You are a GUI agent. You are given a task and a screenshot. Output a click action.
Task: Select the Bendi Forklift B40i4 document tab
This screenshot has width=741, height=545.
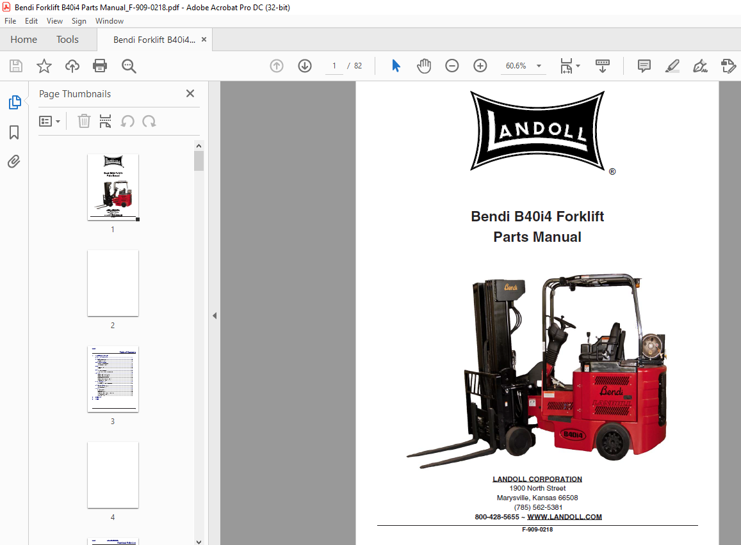coord(154,40)
